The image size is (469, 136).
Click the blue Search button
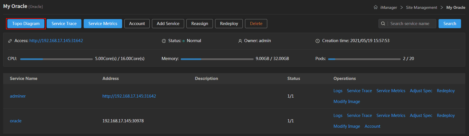(x=450, y=24)
